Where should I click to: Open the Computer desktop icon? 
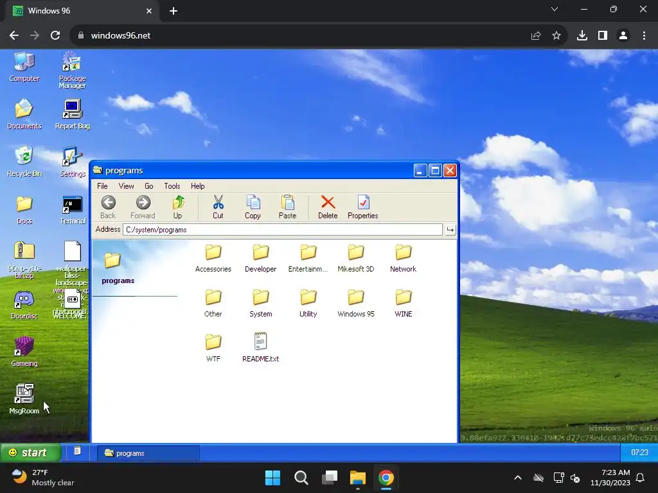click(24, 67)
